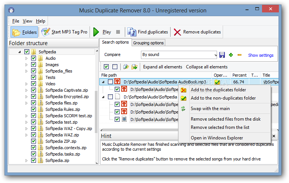
Task: Click Expand all elements
Action: [x=163, y=67]
